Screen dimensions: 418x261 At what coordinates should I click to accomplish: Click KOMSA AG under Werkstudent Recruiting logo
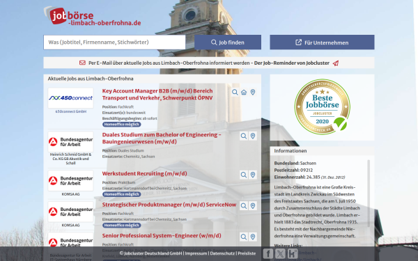70,194
